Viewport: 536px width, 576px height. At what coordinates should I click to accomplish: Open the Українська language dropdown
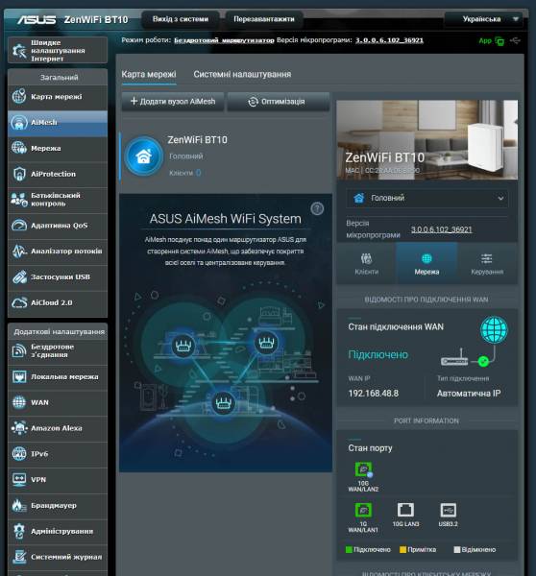[483, 19]
